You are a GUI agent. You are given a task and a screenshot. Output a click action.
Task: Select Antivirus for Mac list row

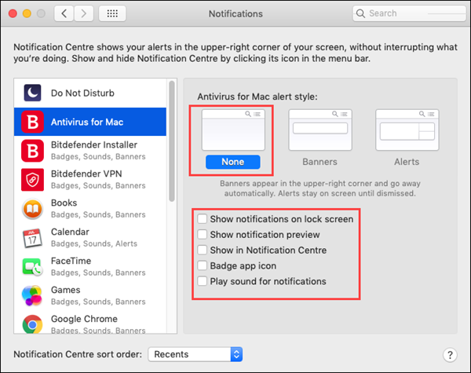point(89,122)
